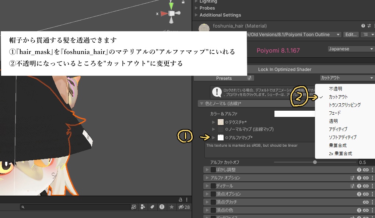
Task: Select カットアウト from the rendering mode menu
Action: (337, 97)
